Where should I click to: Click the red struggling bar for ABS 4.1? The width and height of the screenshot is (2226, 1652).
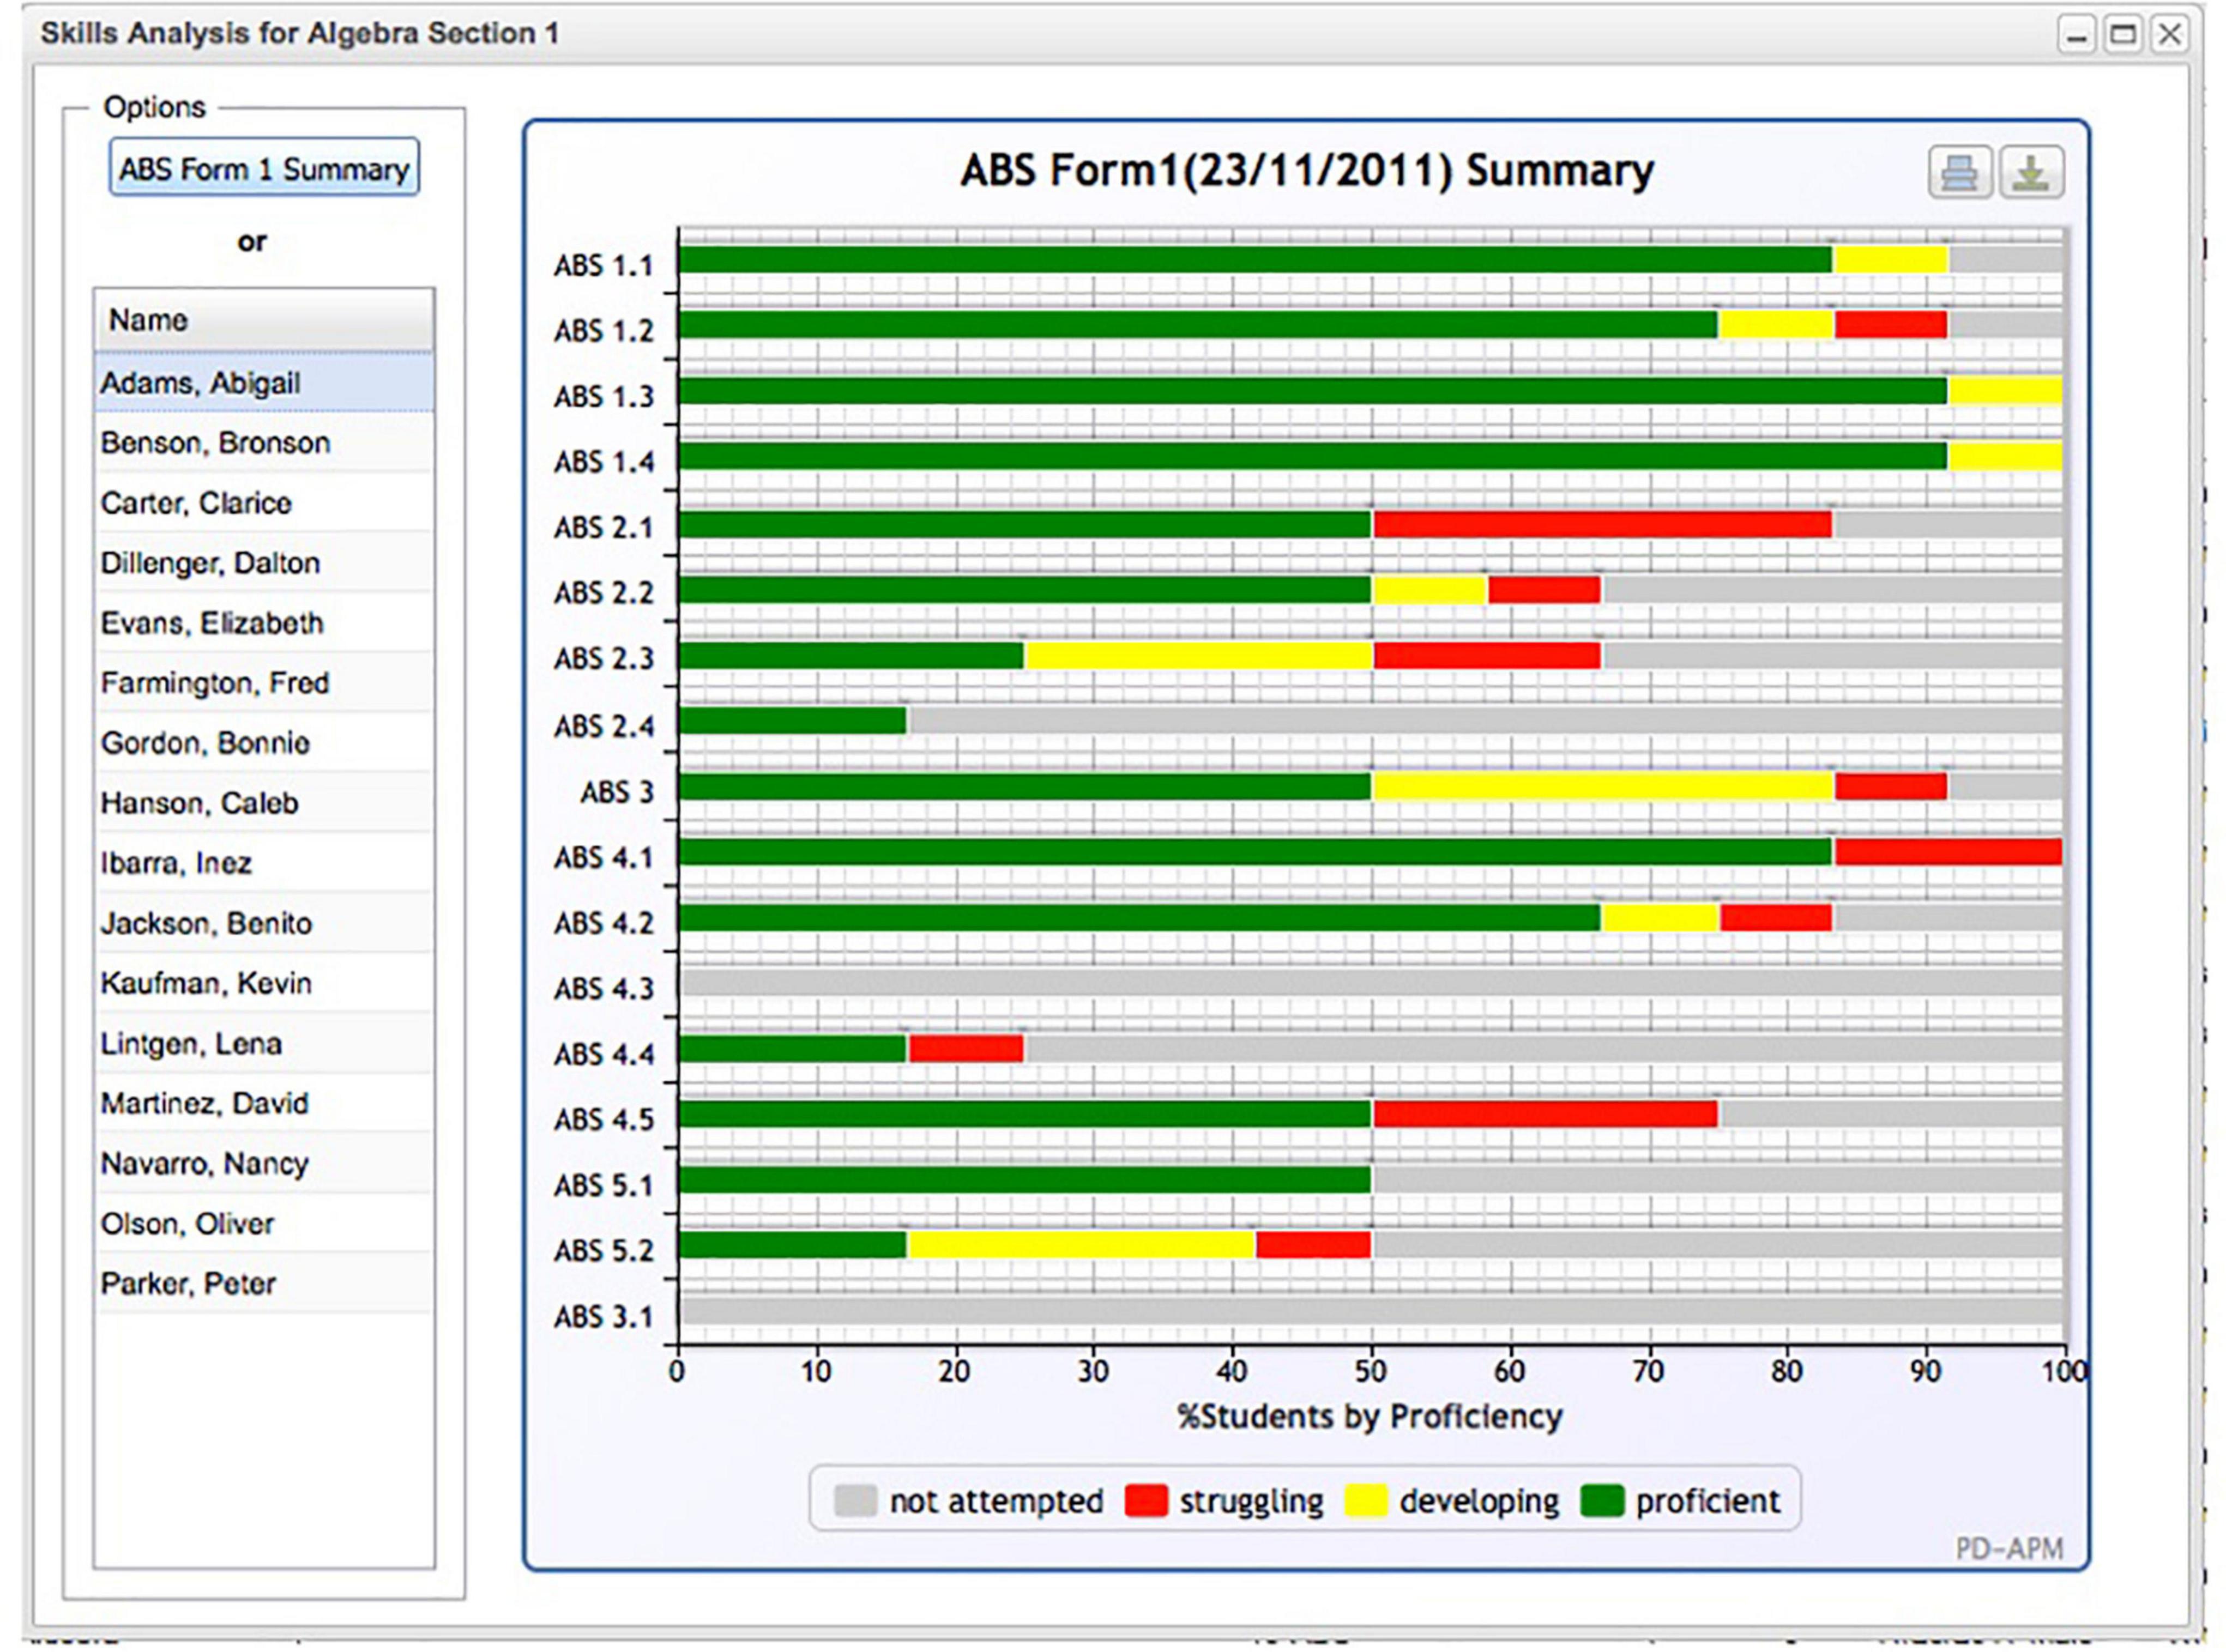click(1948, 851)
